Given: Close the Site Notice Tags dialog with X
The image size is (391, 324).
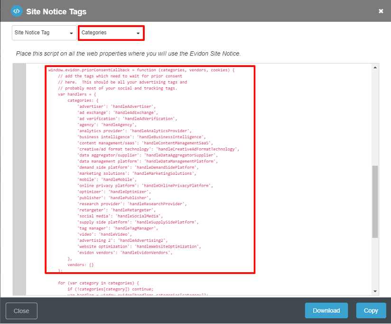Looking at the screenshot, I should pos(381,11).
